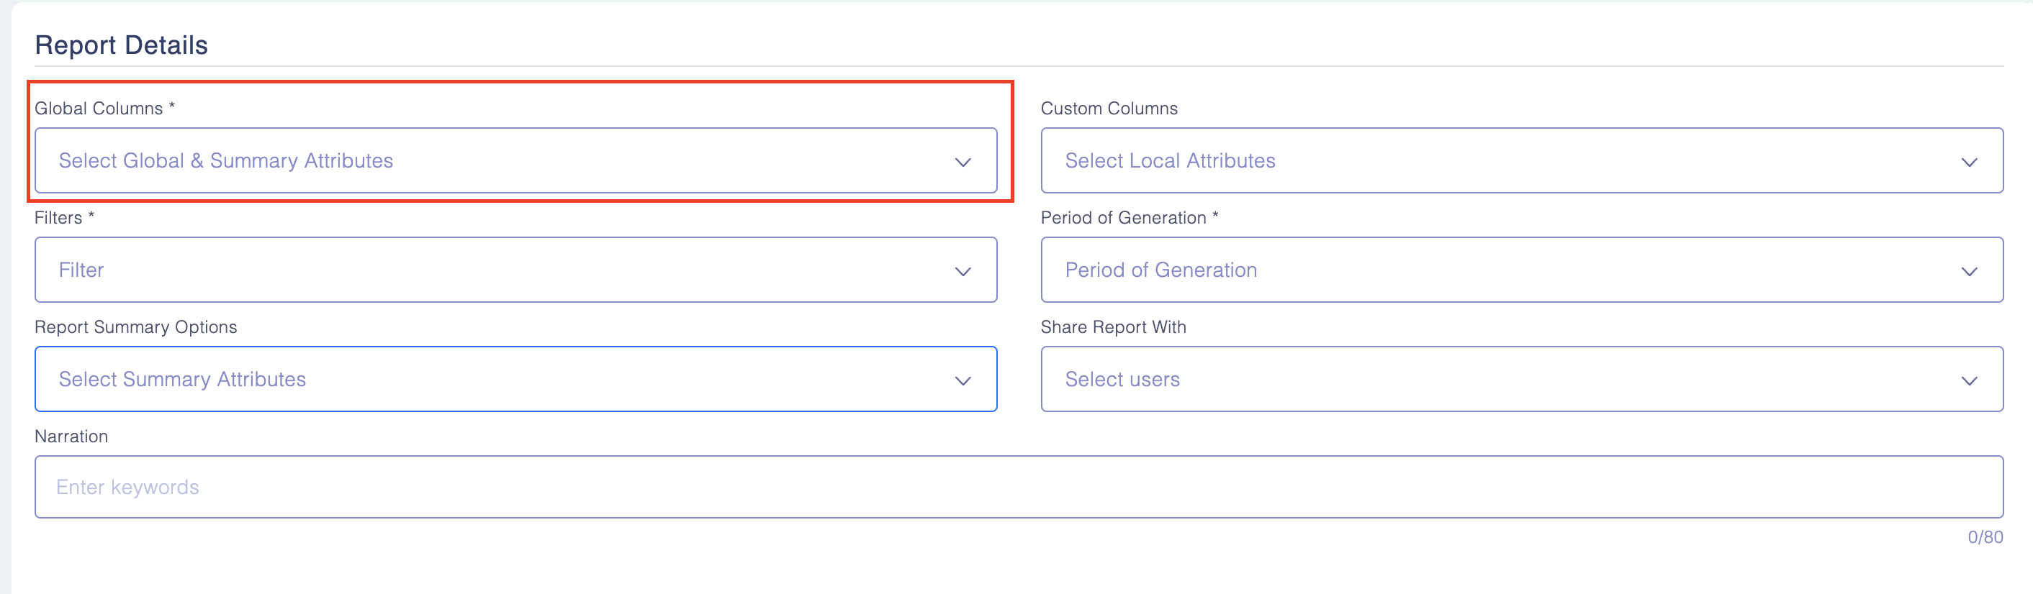2033x594 pixels.
Task: Click the chevron arrow in Filters field
Action: [x=962, y=271]
